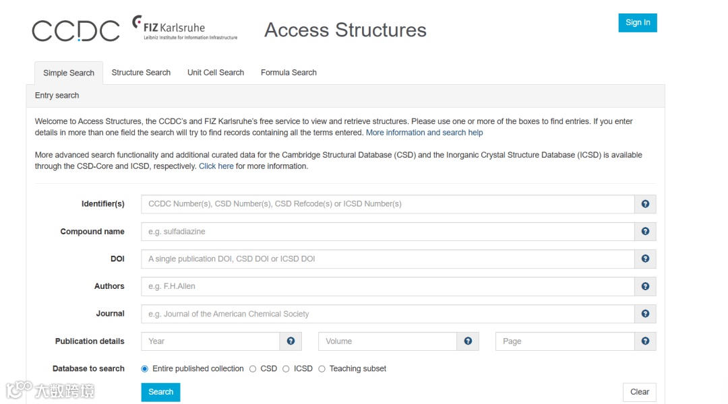Show help for the Journal field
The height and width of the screenshot is (404, 728).
point(645,314)
